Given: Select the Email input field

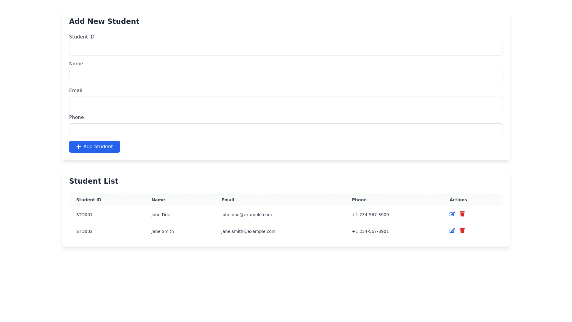Looking at the screenshot, I should pos(286,103).
